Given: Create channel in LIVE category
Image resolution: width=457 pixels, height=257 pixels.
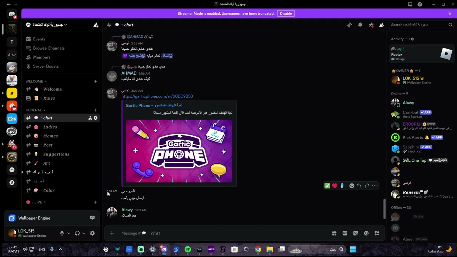Looking at the screenshot, I should (x=95, y=202).
